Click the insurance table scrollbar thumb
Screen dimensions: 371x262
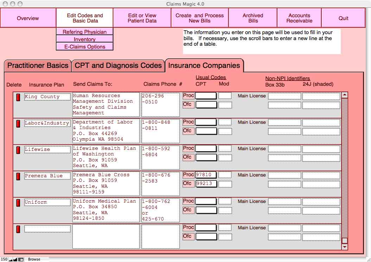coord(345,241)
